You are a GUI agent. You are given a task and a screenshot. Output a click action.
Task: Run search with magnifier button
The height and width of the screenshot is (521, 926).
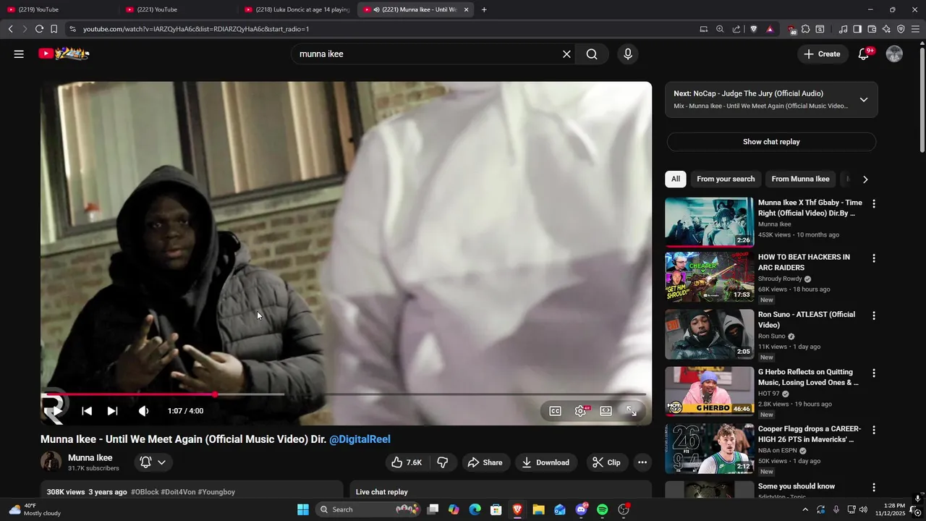point(592,54)
